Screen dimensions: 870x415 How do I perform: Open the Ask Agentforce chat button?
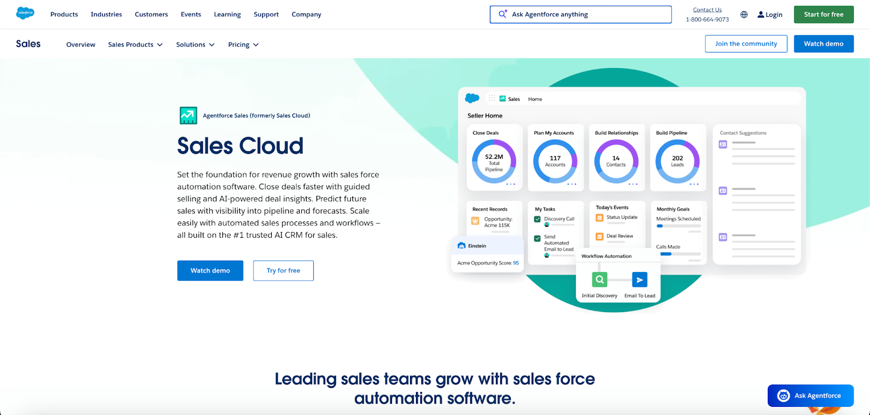pyautogui.click(x=811, y=395)
